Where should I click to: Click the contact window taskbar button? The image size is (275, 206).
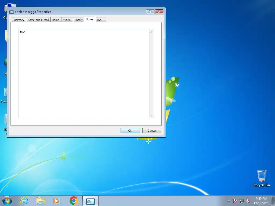[x=91, y=201]
